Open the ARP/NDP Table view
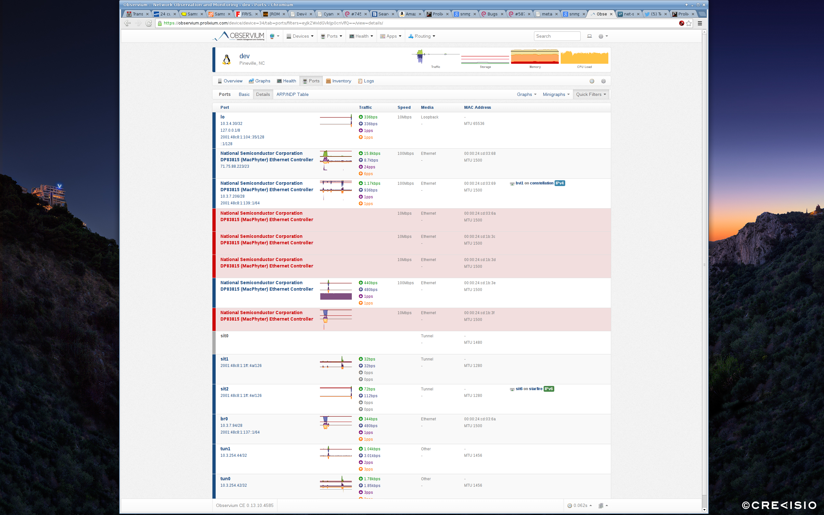 293,94
